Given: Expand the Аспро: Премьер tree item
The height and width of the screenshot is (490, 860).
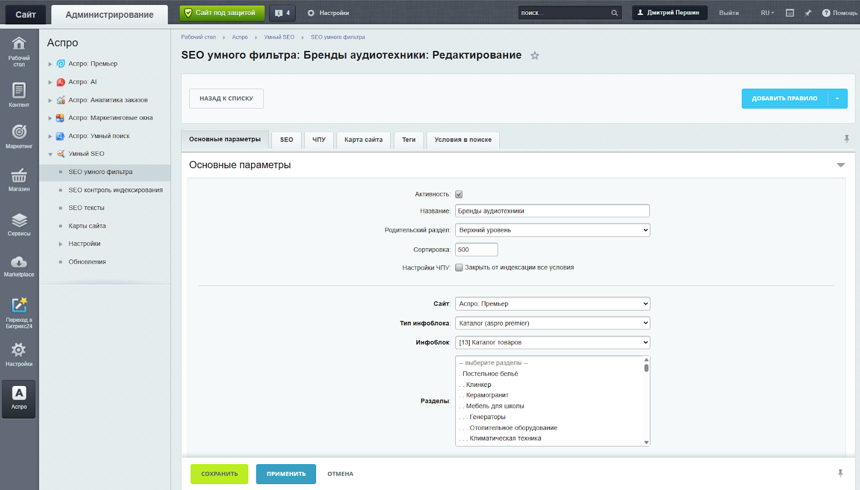Looking at the screenshot, I should tap(50, 64).
